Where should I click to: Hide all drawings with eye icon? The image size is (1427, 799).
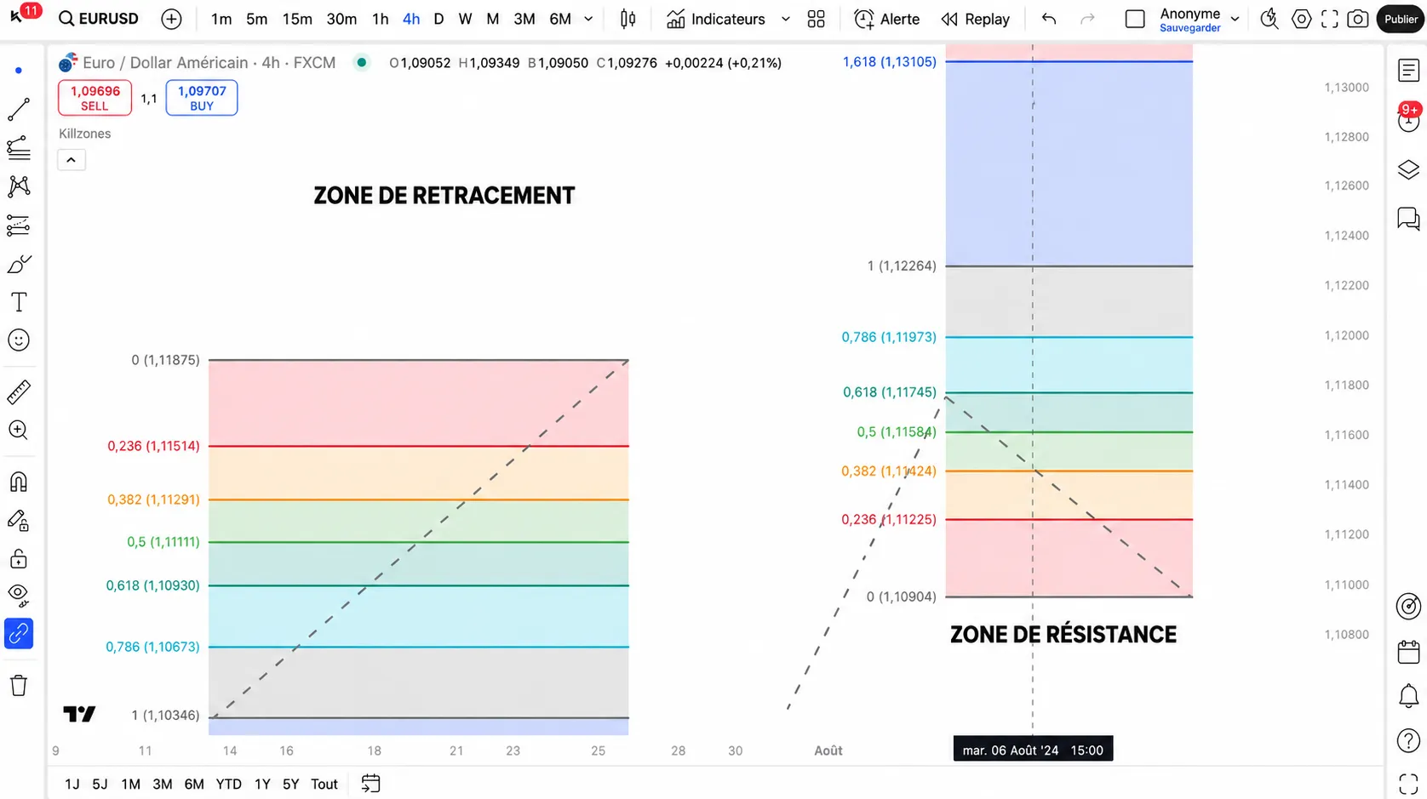click(x=19, y=593)
